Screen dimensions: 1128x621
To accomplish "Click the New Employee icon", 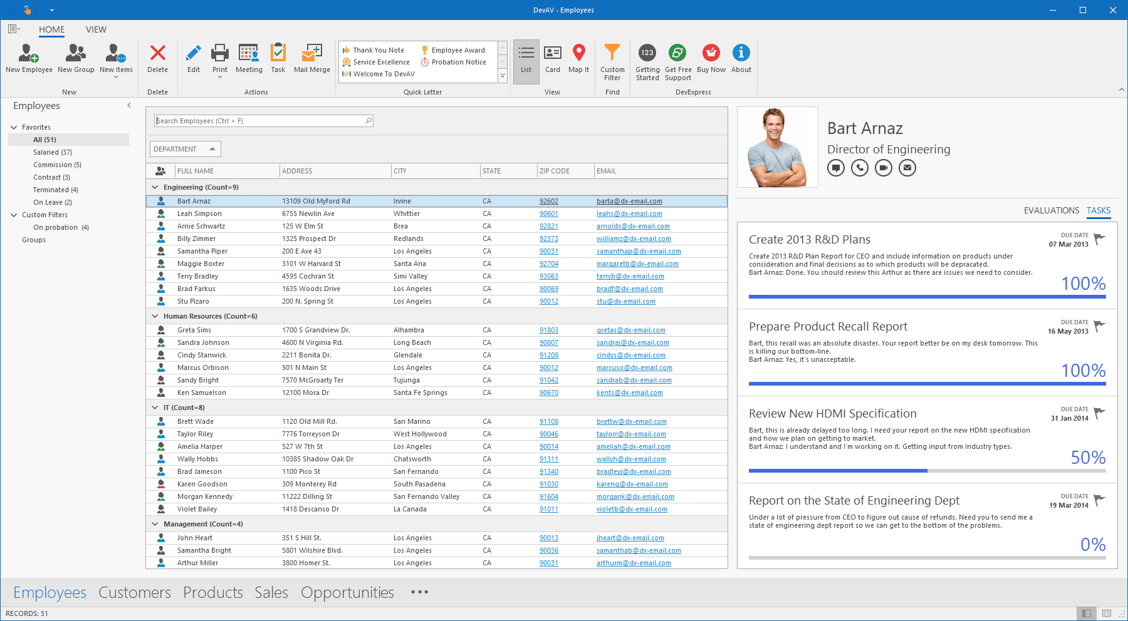I will click(29, 53).
